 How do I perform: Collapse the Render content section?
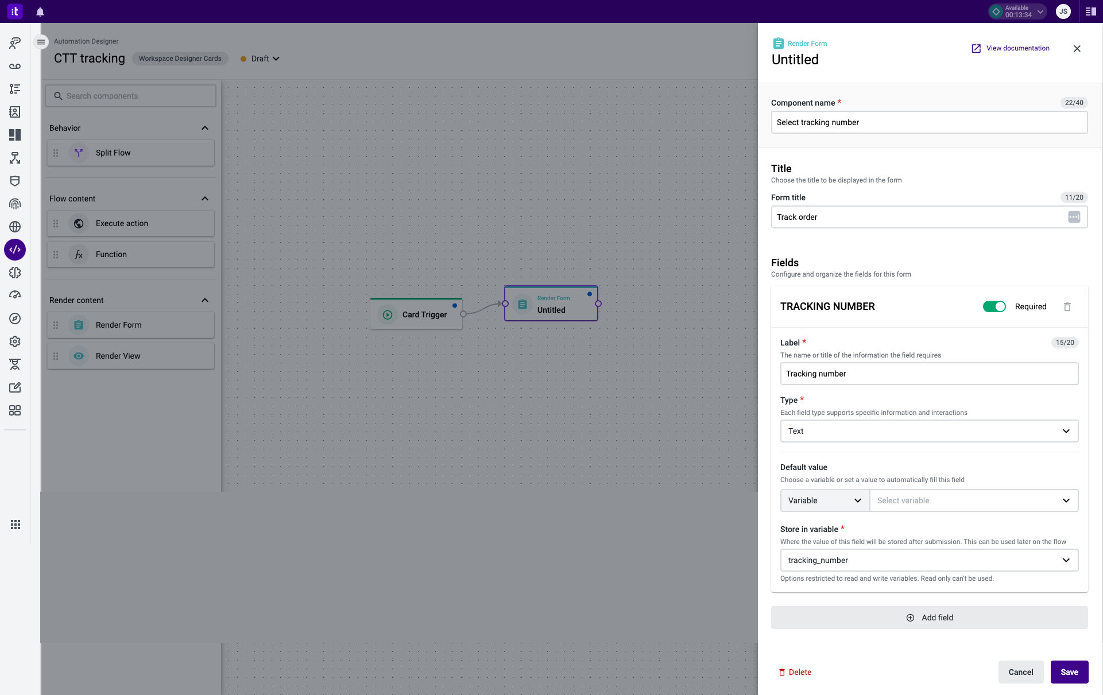pyautogui.click(x=205, y=300)
